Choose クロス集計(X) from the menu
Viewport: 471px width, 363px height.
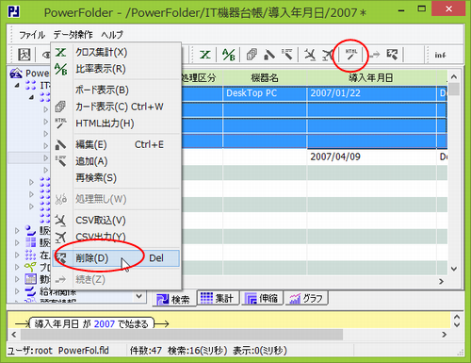coord(116,52)
